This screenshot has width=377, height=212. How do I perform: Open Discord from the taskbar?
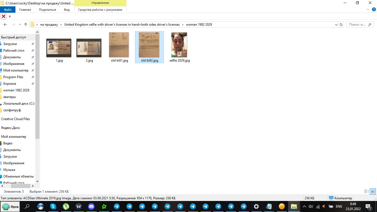91,206
